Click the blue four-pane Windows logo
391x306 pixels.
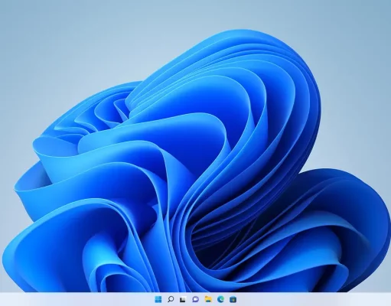[158, 299]
